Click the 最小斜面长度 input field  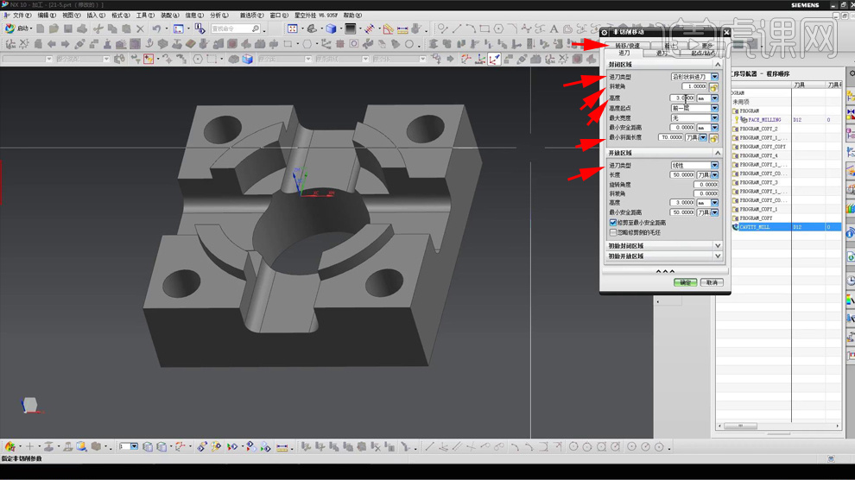[x=671, y=137]
